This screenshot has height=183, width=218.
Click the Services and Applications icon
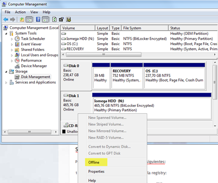click(x=12, y=83)
